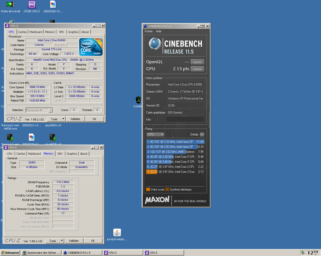Open the Aide menu in Cinebench

pos(158,31)
